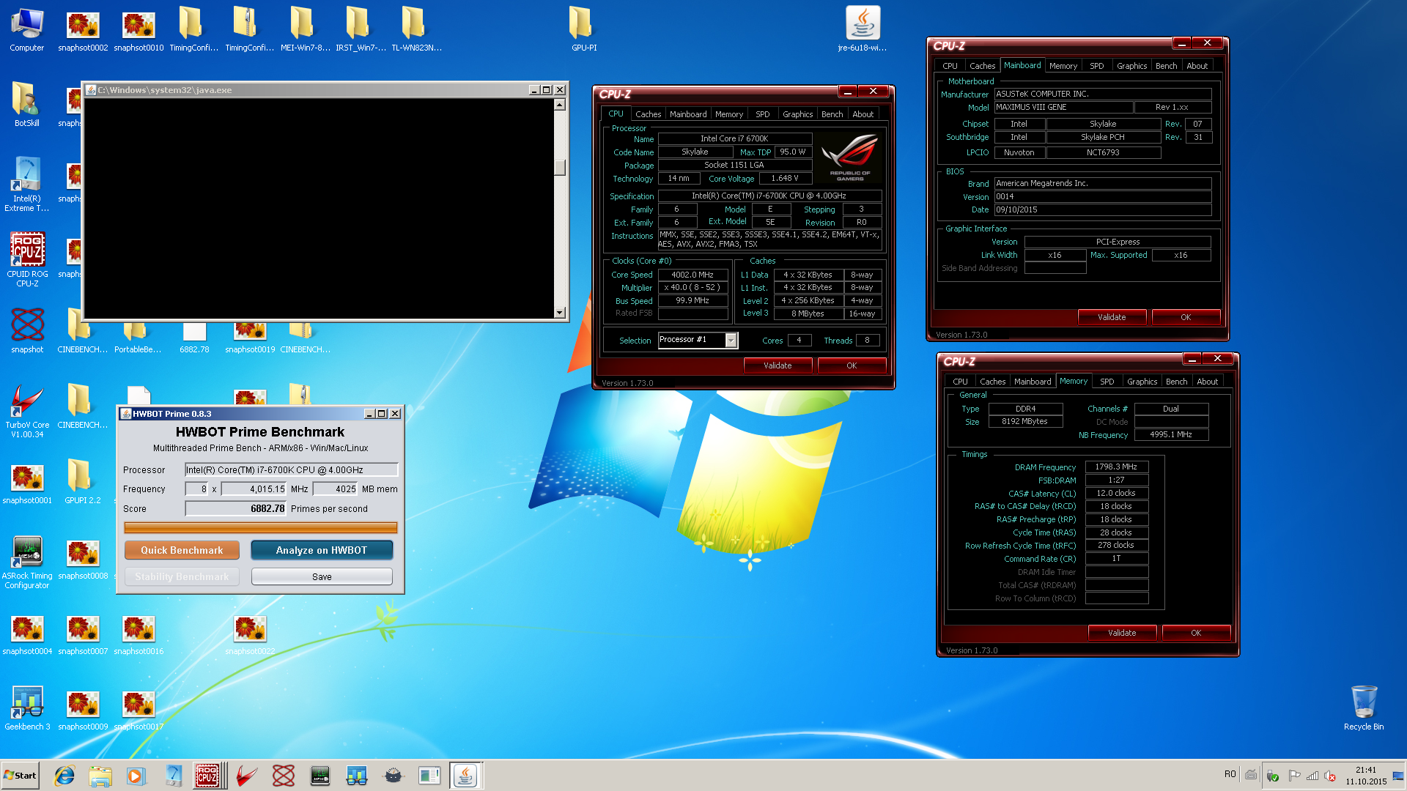Click Quick Benchmark in HWBOT Prime
This screenshot has width=1407, height=791.
click(x=182, y=550)
